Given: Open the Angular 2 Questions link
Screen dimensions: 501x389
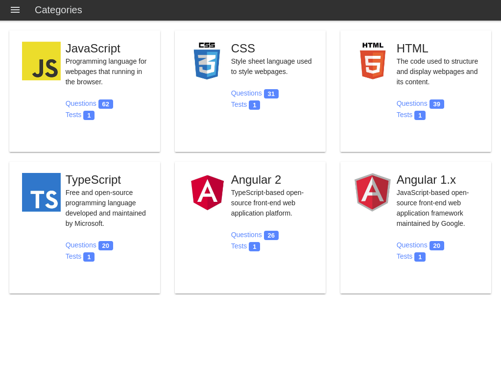Looking at the screenshot, I should [246, 235].
